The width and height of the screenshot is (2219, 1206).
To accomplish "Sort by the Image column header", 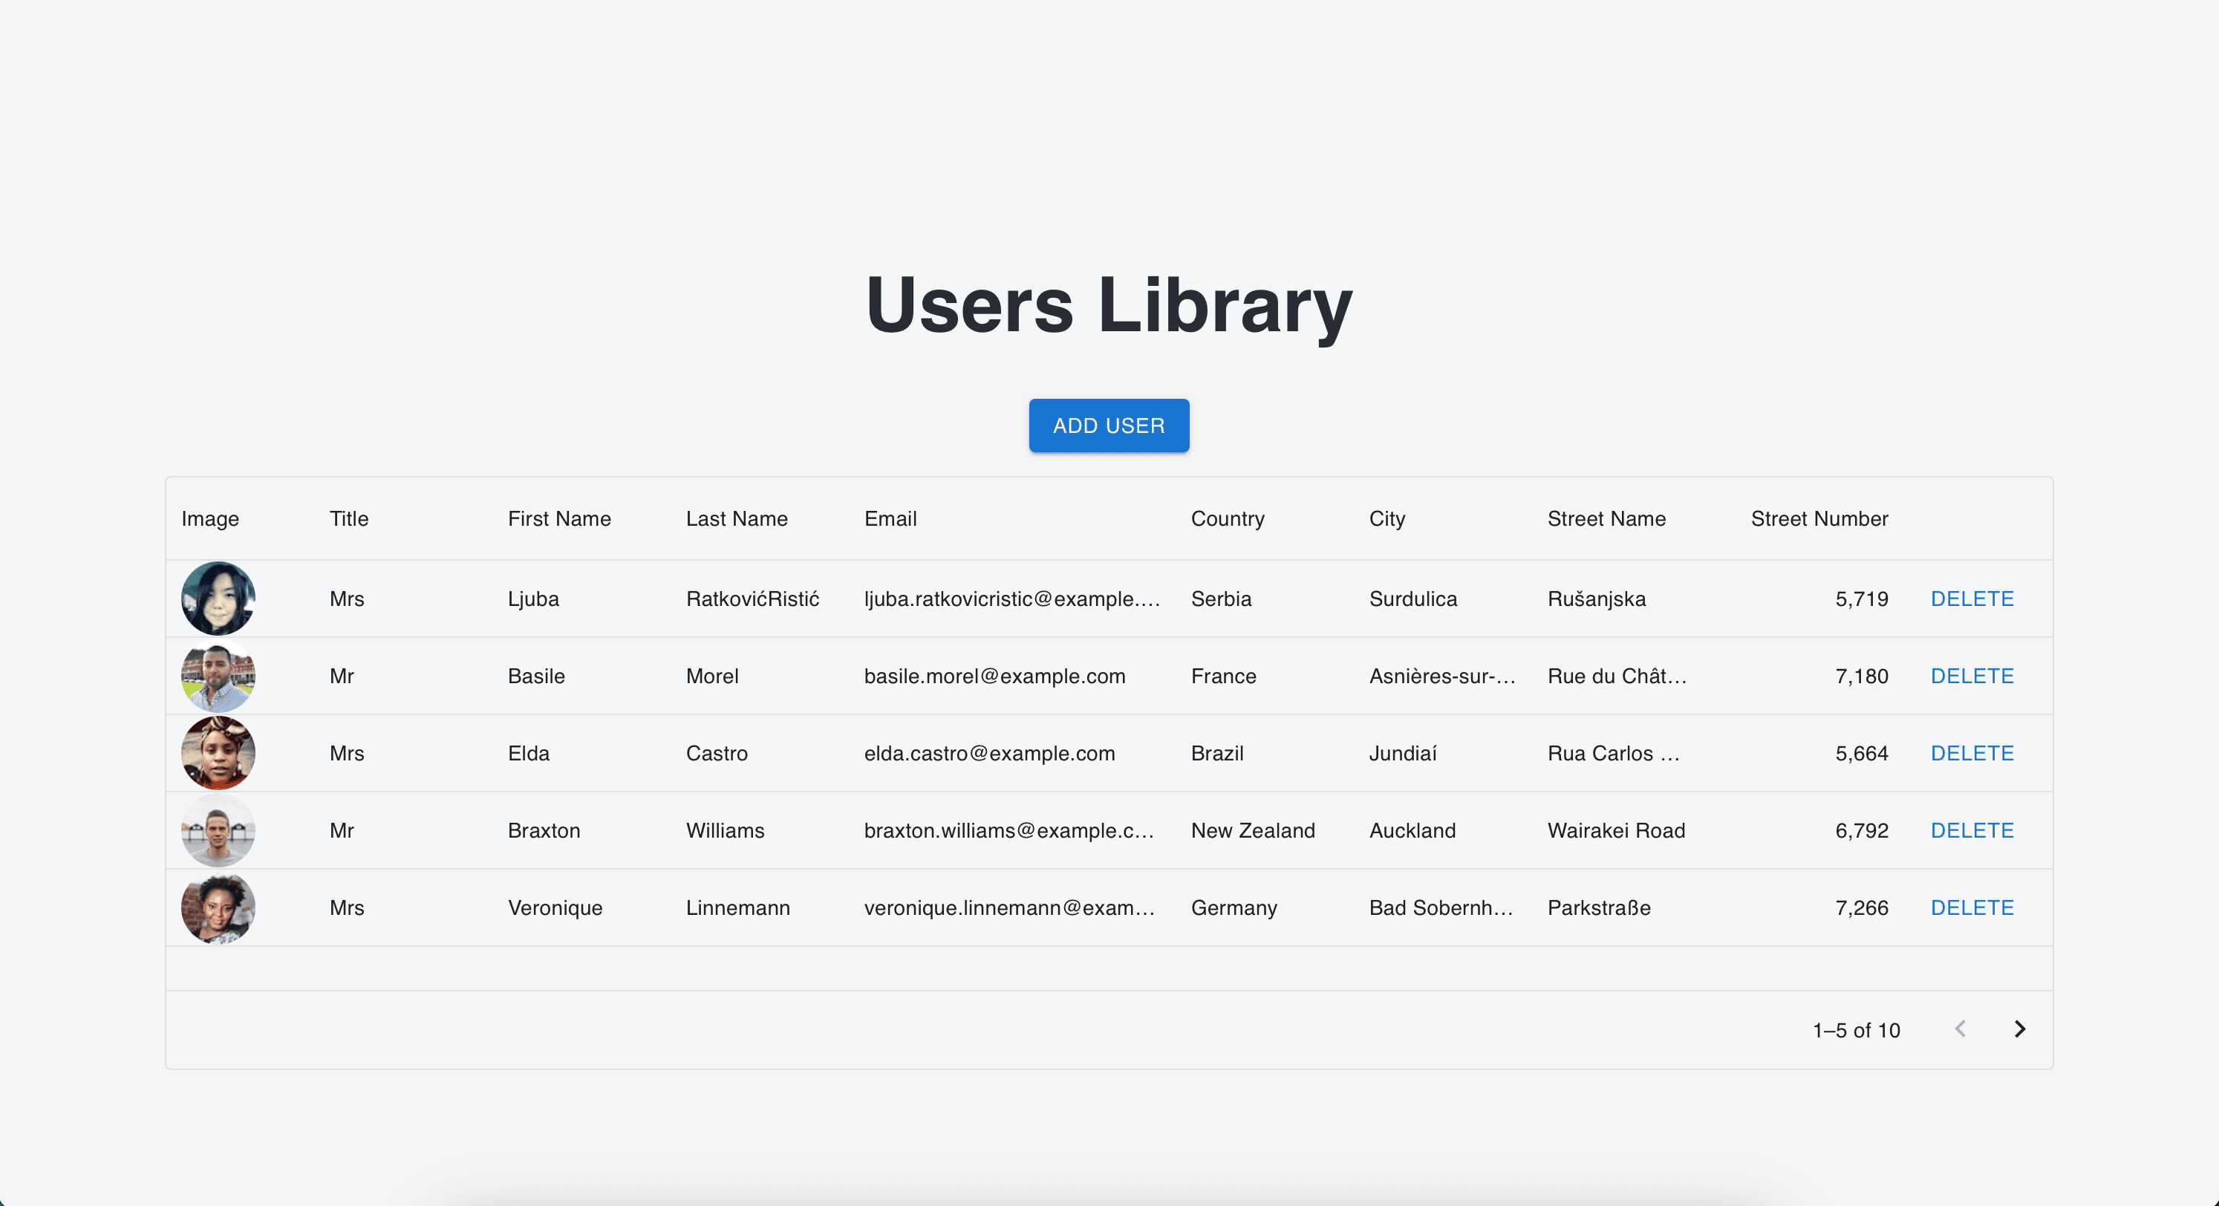I will tap(210, 518).
